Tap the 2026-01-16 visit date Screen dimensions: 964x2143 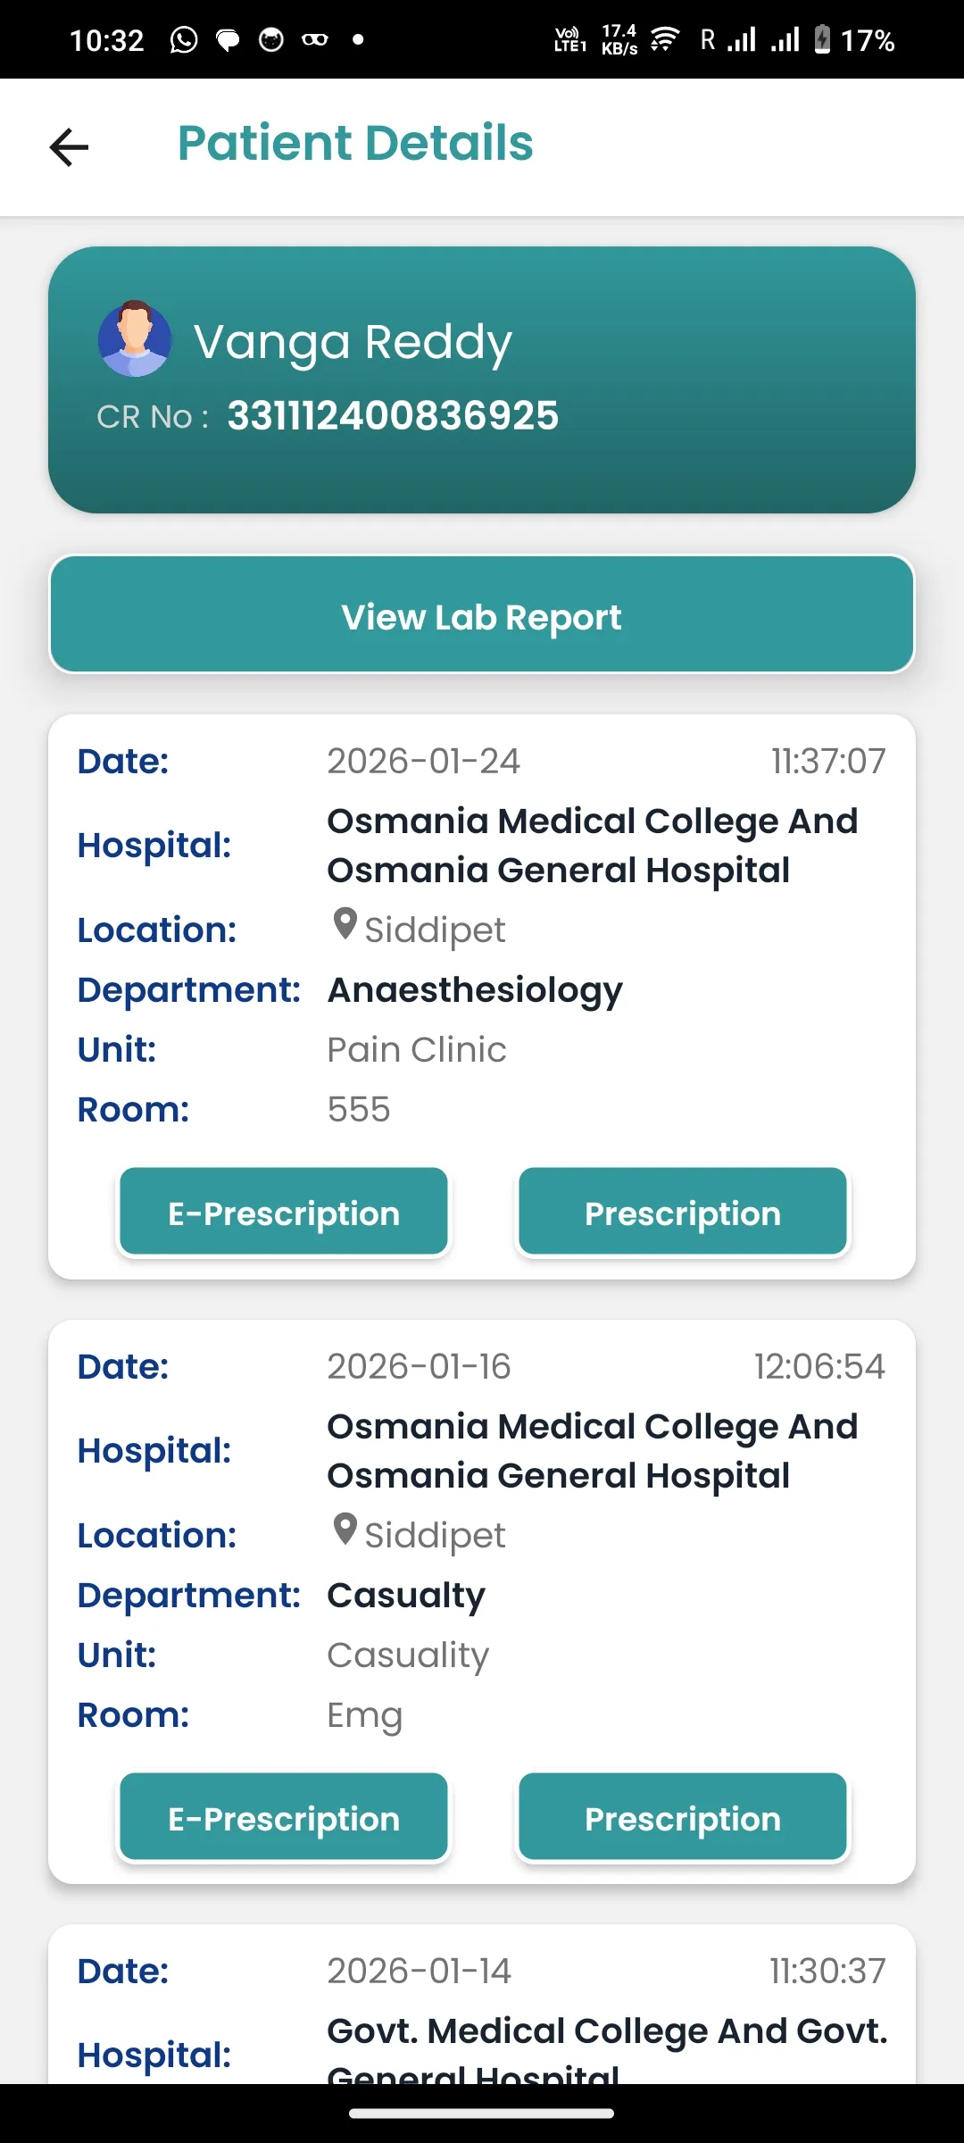419,1367
